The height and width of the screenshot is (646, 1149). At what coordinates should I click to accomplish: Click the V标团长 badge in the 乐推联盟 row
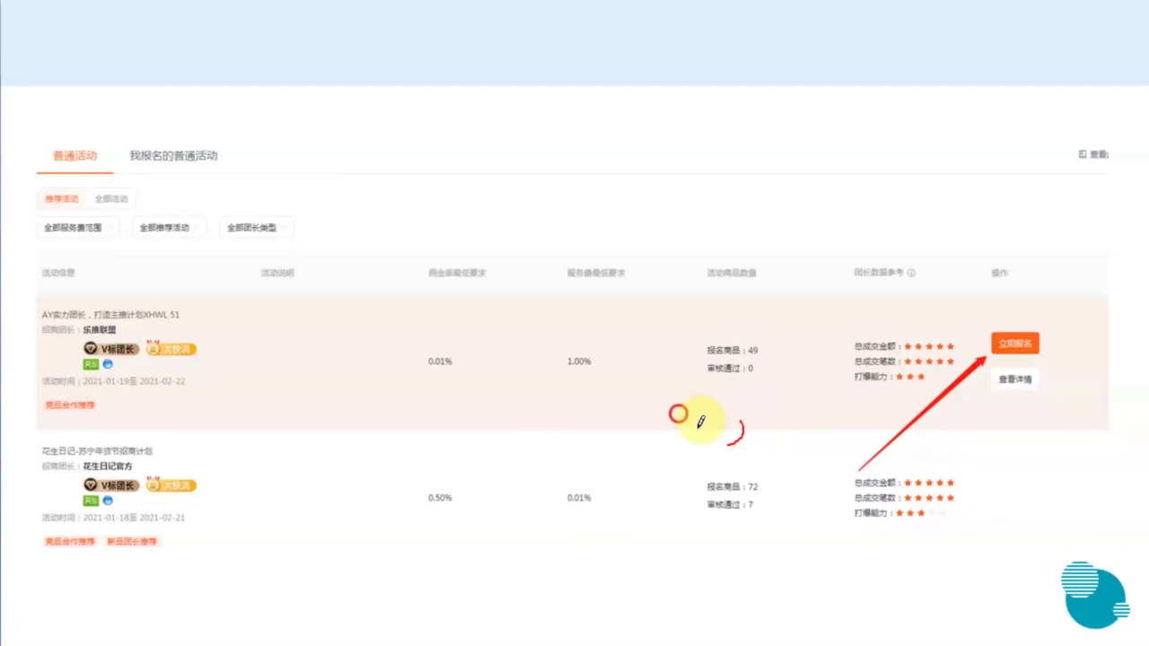click(x=111, y=348)
